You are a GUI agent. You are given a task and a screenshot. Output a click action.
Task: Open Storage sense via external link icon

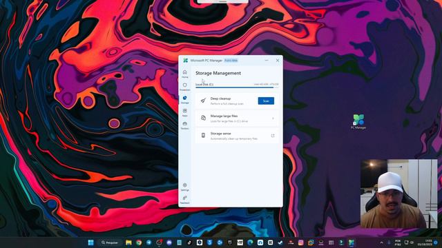[273, 136]
